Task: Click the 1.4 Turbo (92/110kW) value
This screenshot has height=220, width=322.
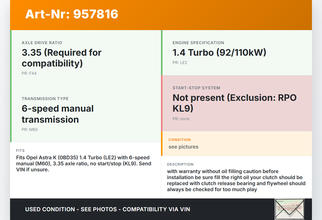Action: click(219, 52)
